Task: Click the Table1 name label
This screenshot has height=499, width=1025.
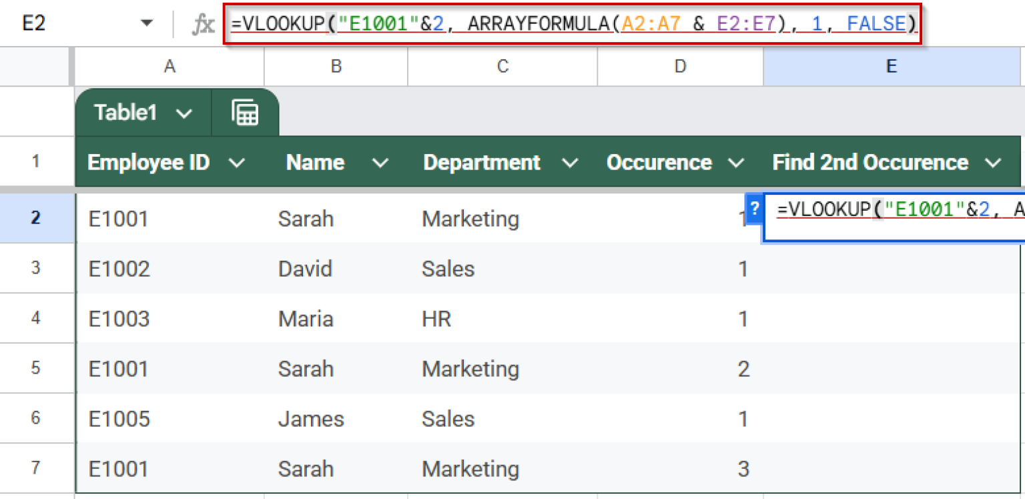Action: coord(125,112)
